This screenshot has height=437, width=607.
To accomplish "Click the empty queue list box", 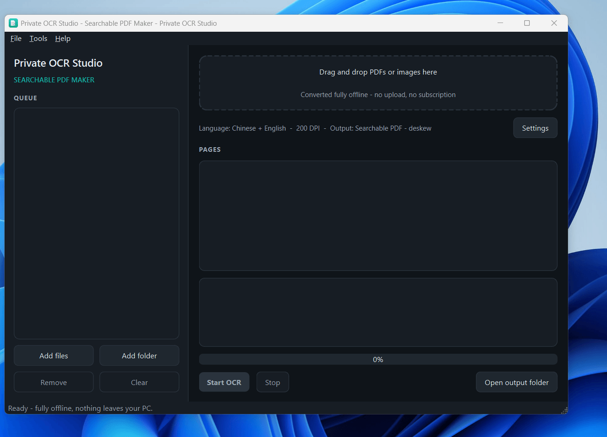I will point(97,224).
